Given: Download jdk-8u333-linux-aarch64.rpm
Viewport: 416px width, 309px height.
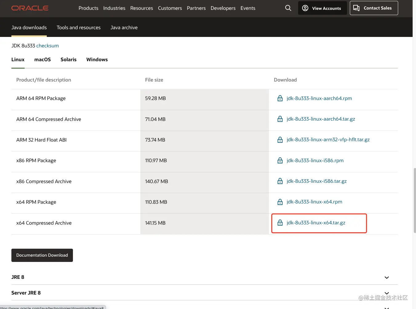Looking at the screenshot, I should (x=319, y=98).
